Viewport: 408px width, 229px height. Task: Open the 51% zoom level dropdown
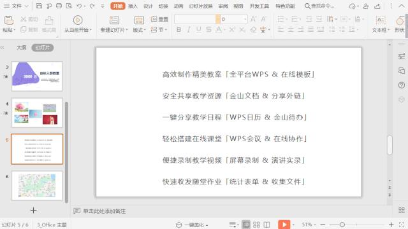314,225
